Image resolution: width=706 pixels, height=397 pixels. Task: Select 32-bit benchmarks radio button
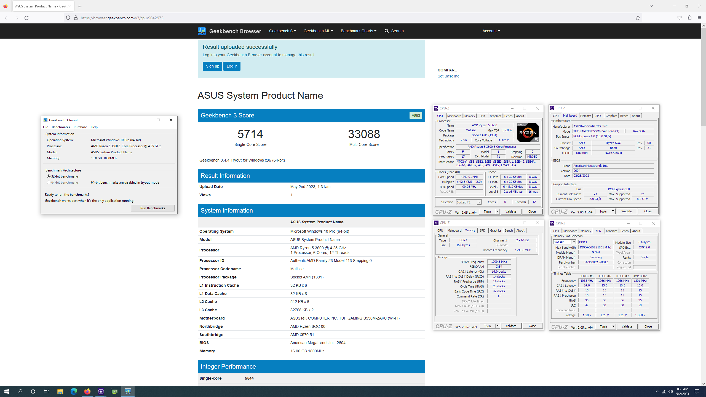[49, 176]
